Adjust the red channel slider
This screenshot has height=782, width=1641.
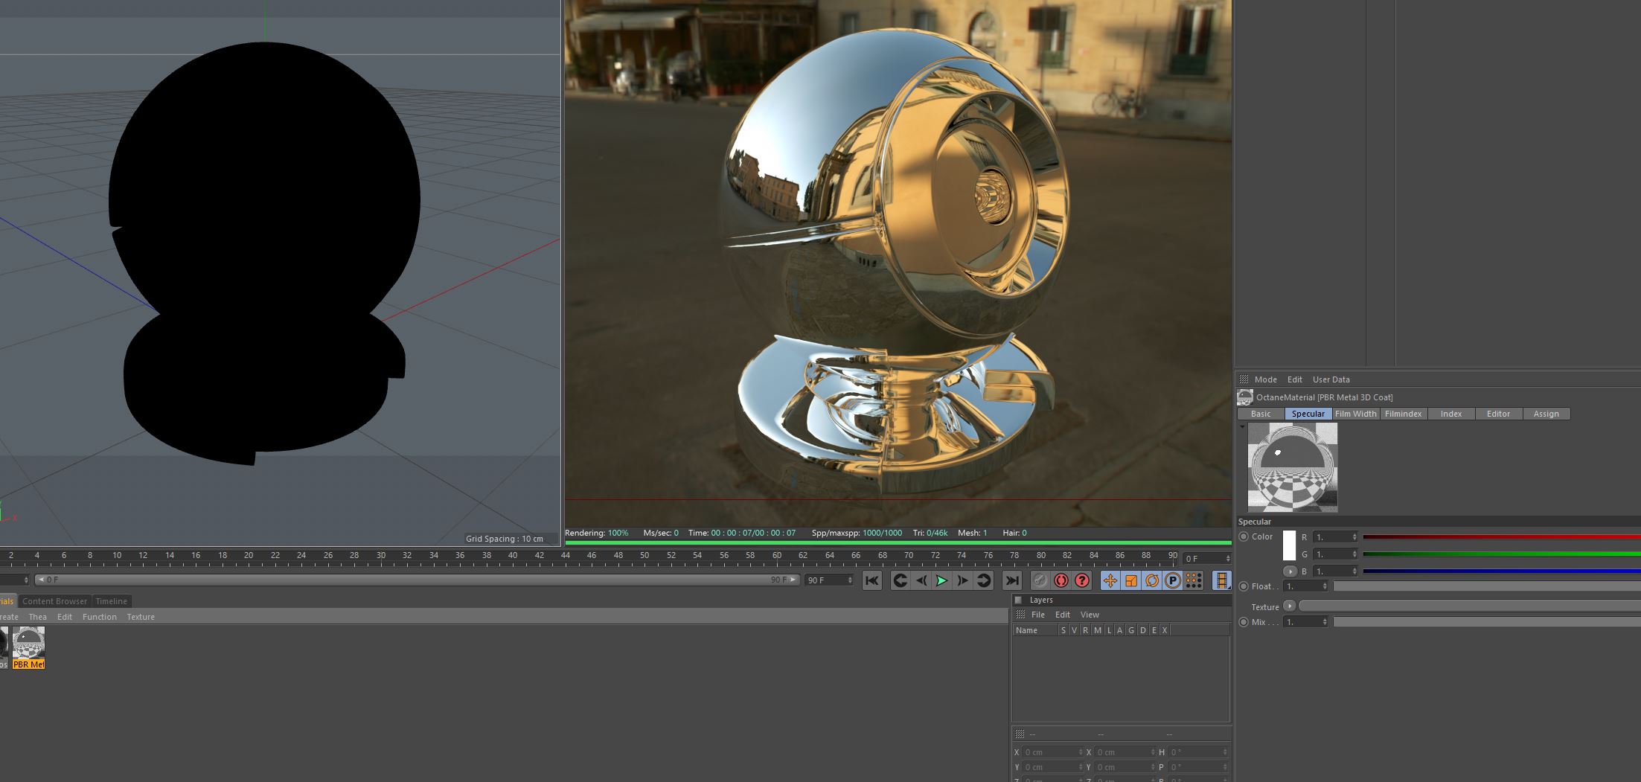click(x=1502, y=536)
